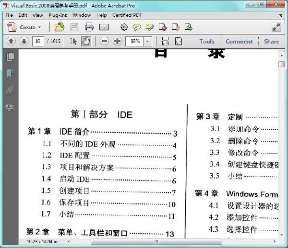
Task: Open the Help menu
Action: 102,15
